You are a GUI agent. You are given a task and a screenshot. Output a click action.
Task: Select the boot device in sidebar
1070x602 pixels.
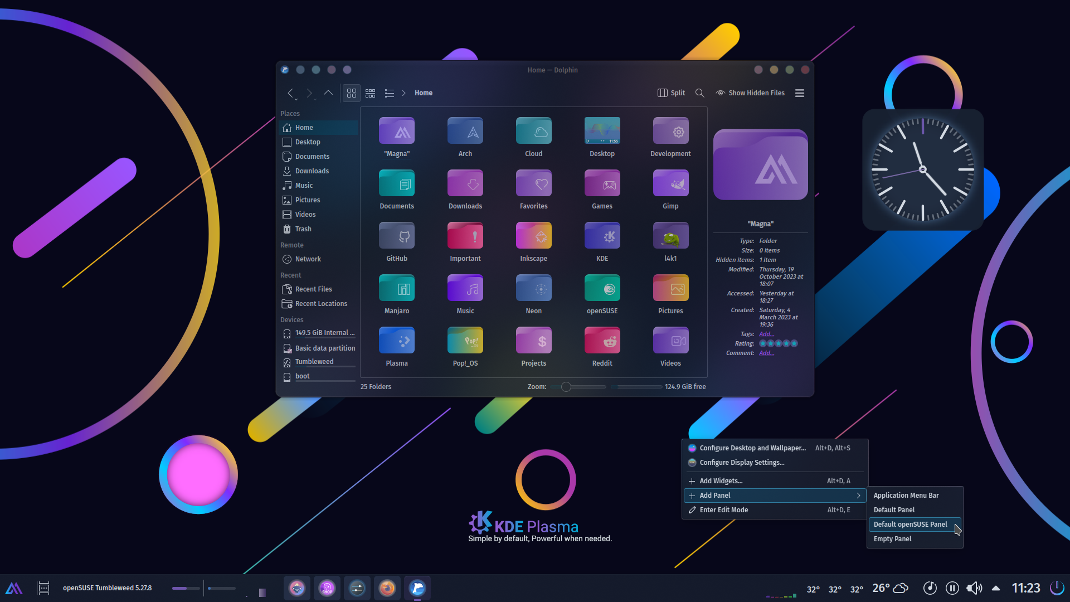click(318, 377)
